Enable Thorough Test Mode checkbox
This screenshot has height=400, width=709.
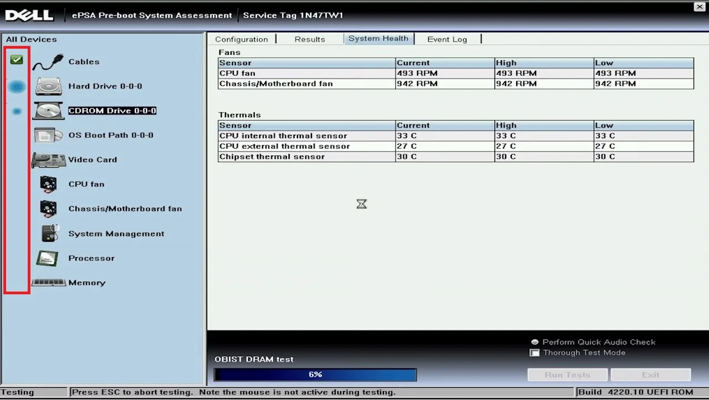click(535, 353)
